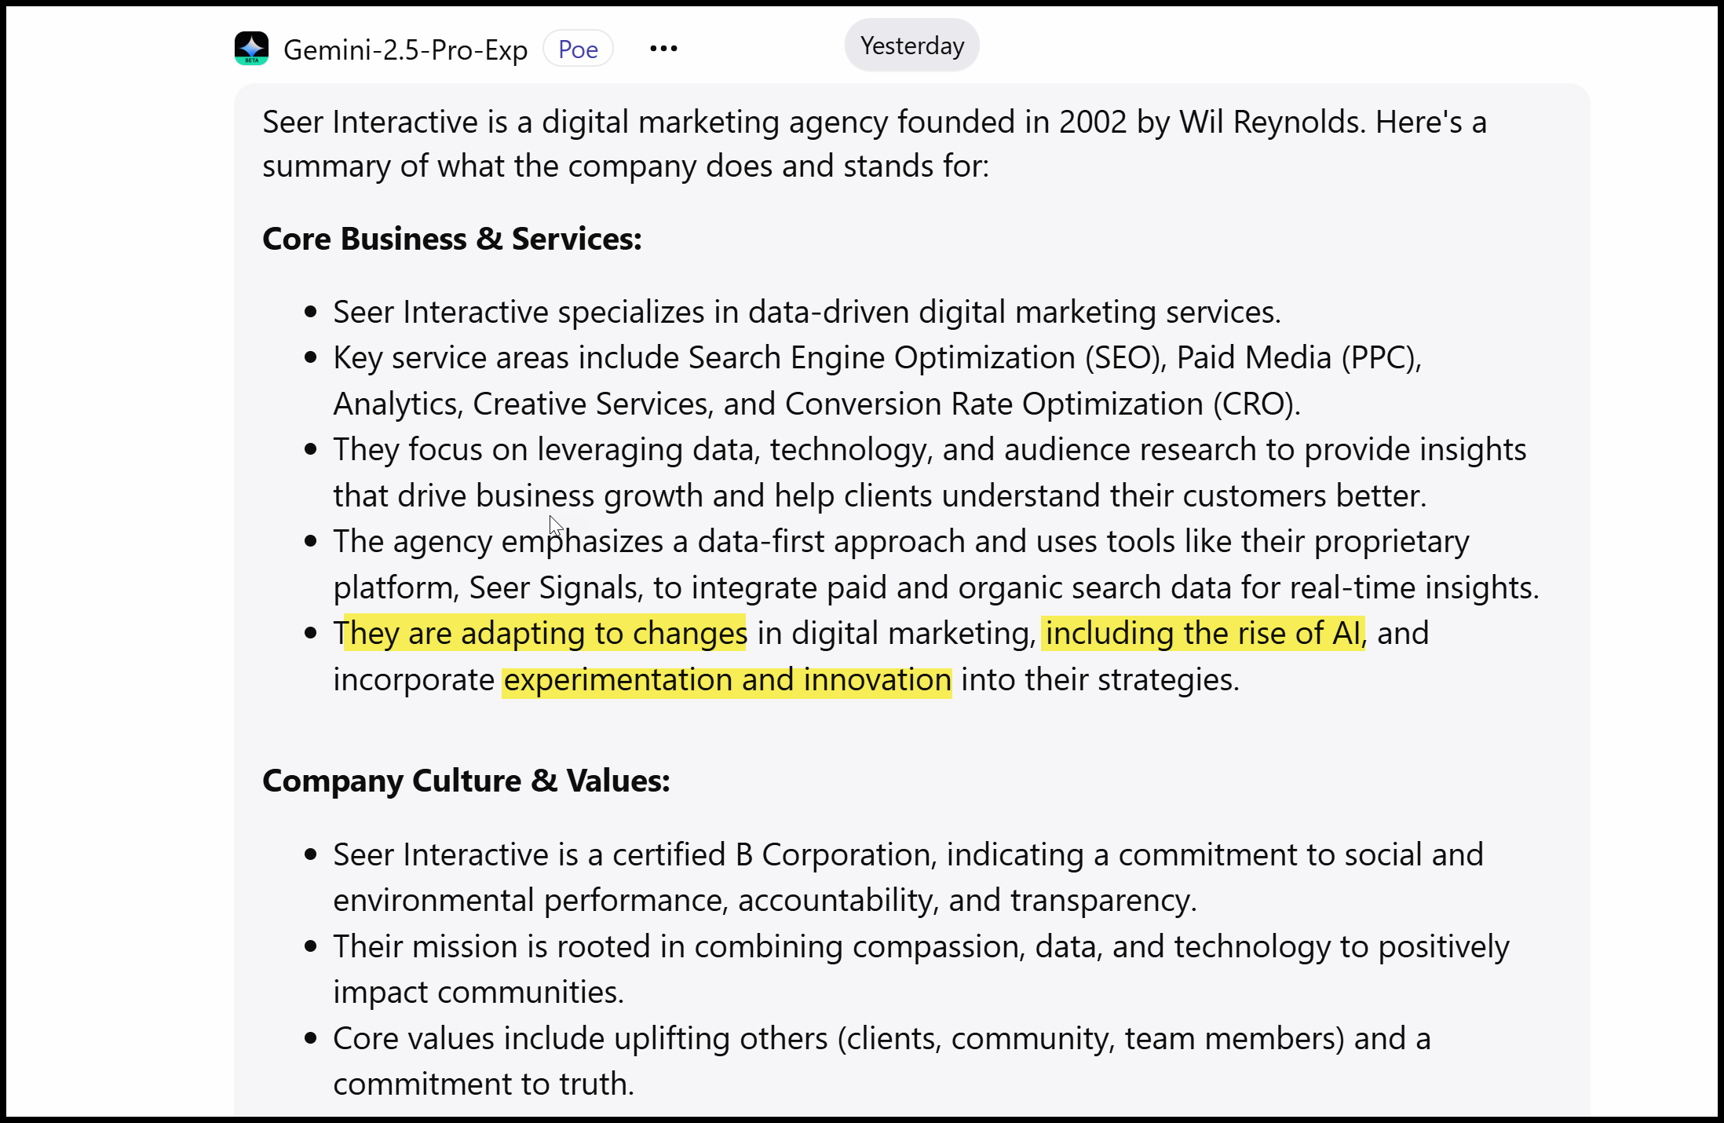Click the bullet about their mission

point(920,947)
